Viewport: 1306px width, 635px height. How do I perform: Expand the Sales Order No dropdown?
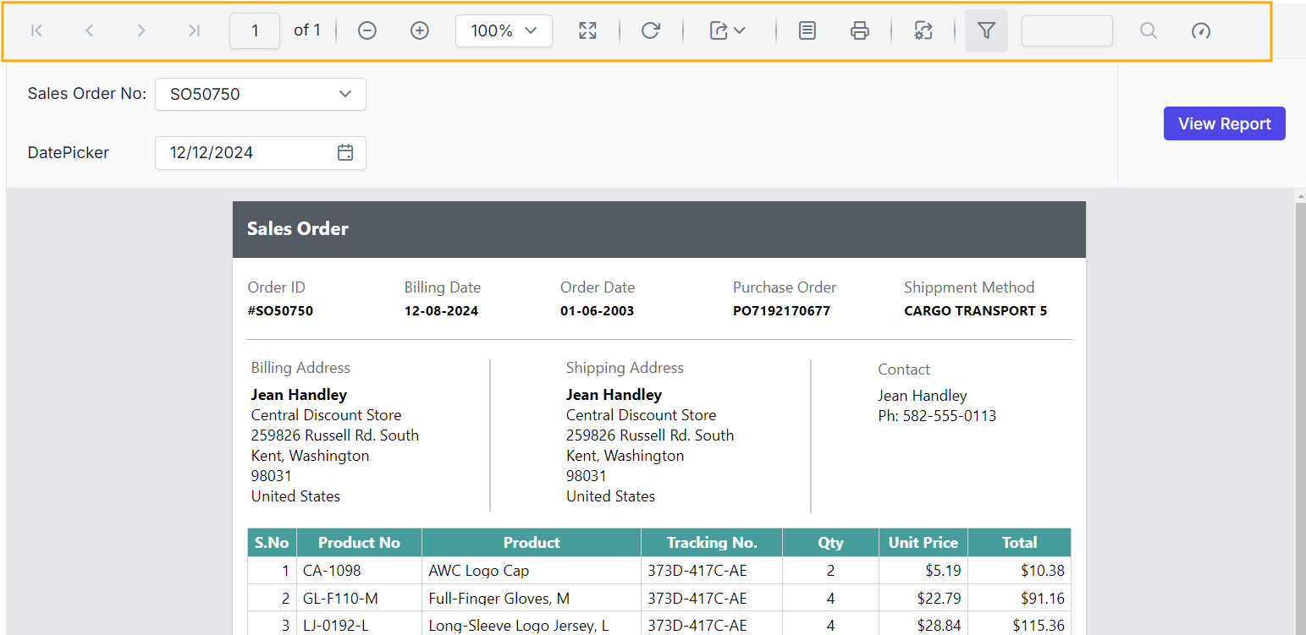coord(344,94)
